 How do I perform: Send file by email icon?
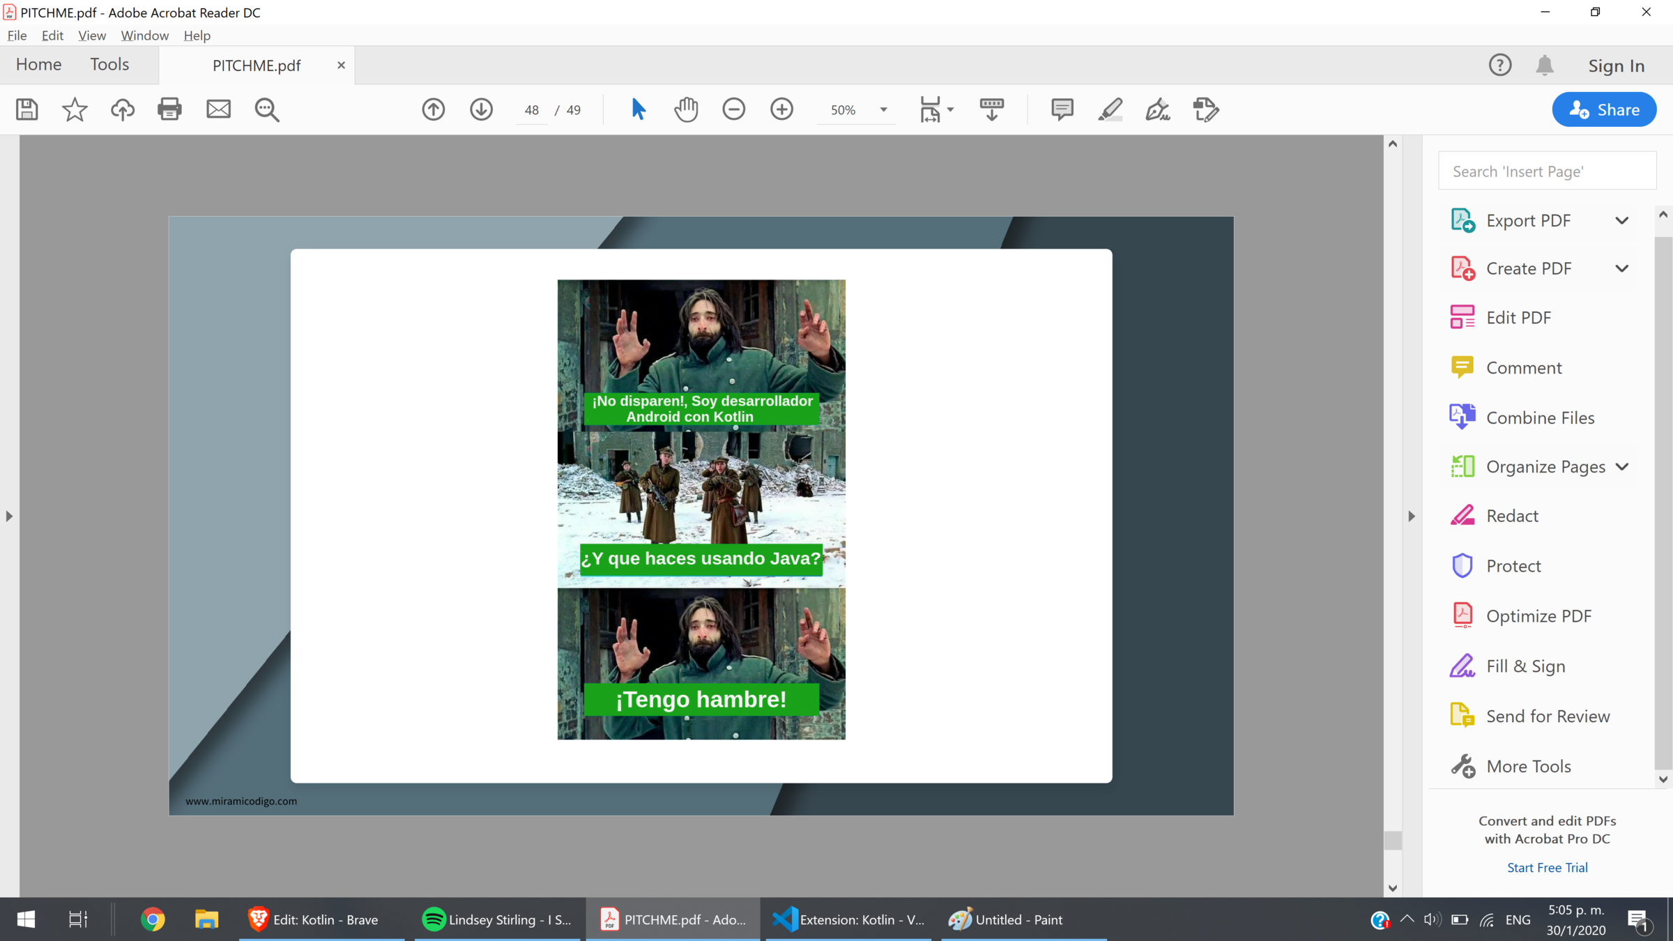tap(218, 109)
